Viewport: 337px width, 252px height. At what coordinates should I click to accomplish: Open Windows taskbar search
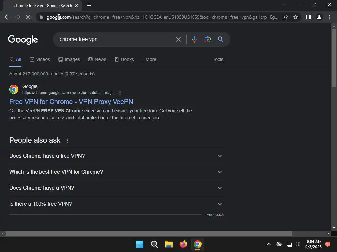point(154,244)
